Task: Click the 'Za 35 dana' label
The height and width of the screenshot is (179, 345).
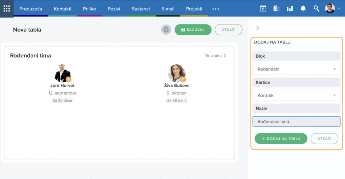Action: click(62, 100)
